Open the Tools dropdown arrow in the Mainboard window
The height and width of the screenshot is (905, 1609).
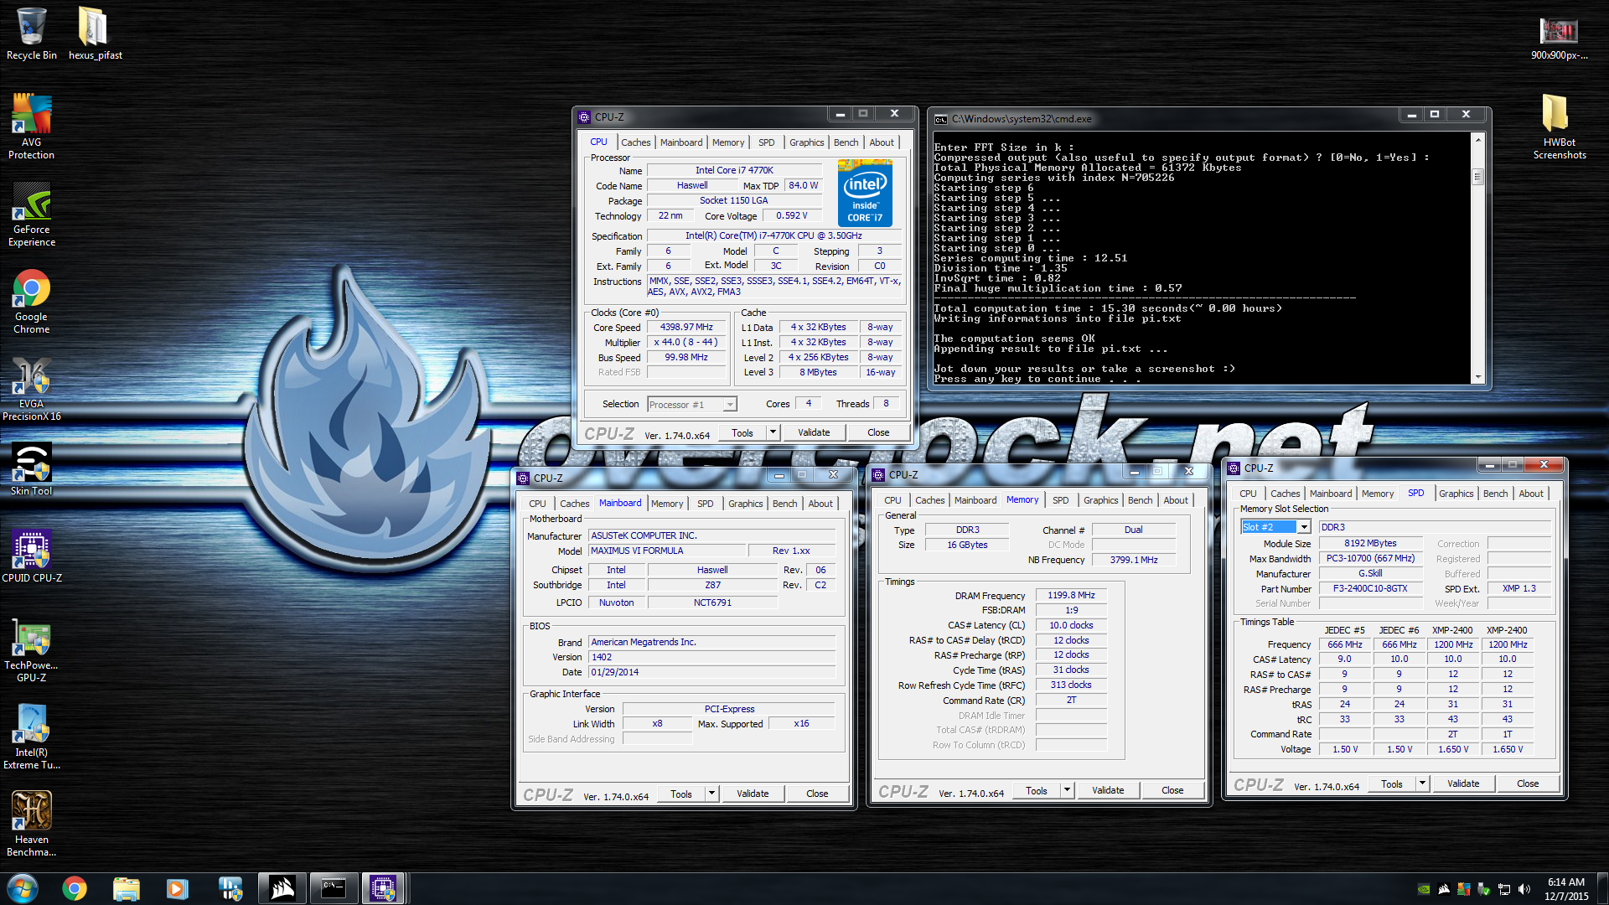(711, 794)
